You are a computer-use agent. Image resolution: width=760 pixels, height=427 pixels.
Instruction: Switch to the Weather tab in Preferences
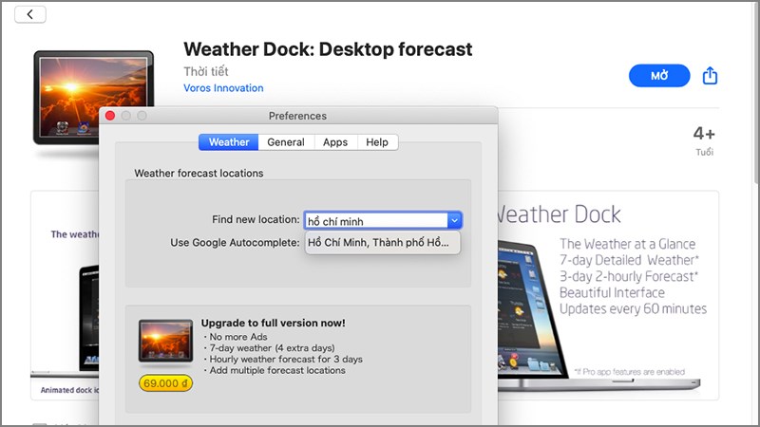pyautogui.click(x=229, y=142)
